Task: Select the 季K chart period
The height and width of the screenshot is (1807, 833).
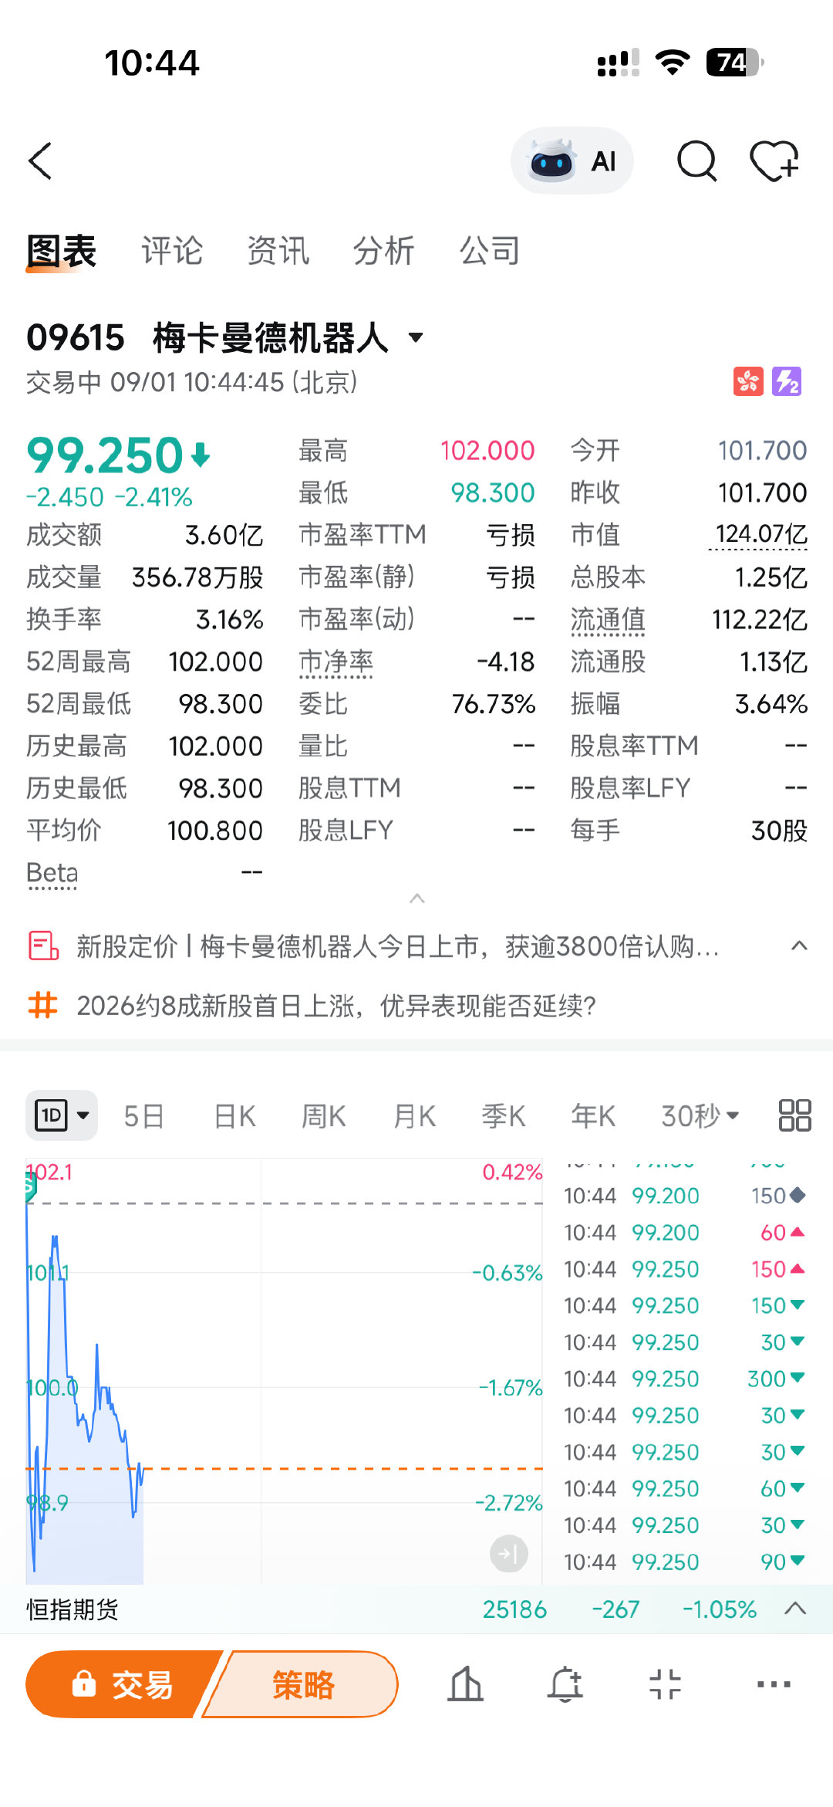Action: [504, 1116]
